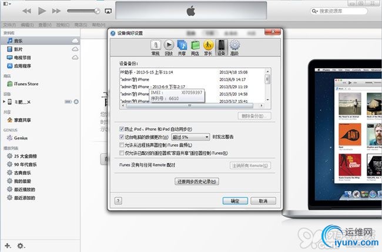The width and height of the screenshot is (382, 252).
Task: Select the backup dated 2013/5/29 11:19
Action: click(x=192, y=87)
